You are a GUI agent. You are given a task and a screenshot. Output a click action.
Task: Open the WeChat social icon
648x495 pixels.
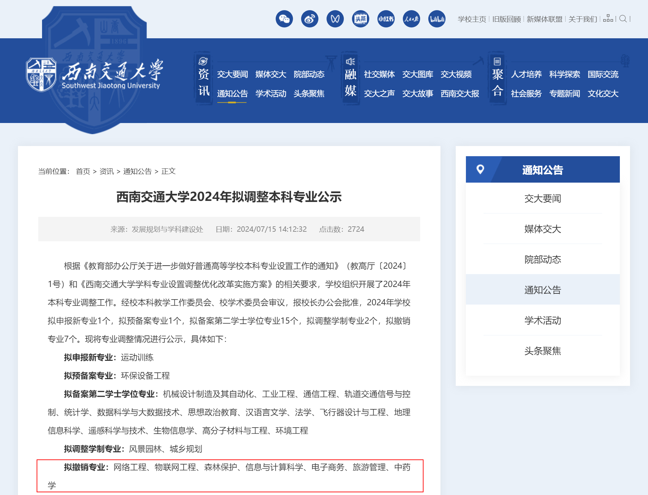pos(284,19)
